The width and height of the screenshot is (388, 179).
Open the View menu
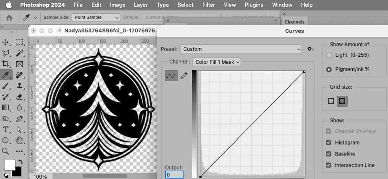click(230, 5)
